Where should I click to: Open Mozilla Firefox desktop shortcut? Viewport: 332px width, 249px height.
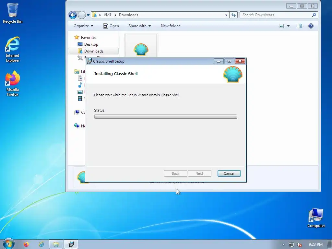[x=13, y=83]
